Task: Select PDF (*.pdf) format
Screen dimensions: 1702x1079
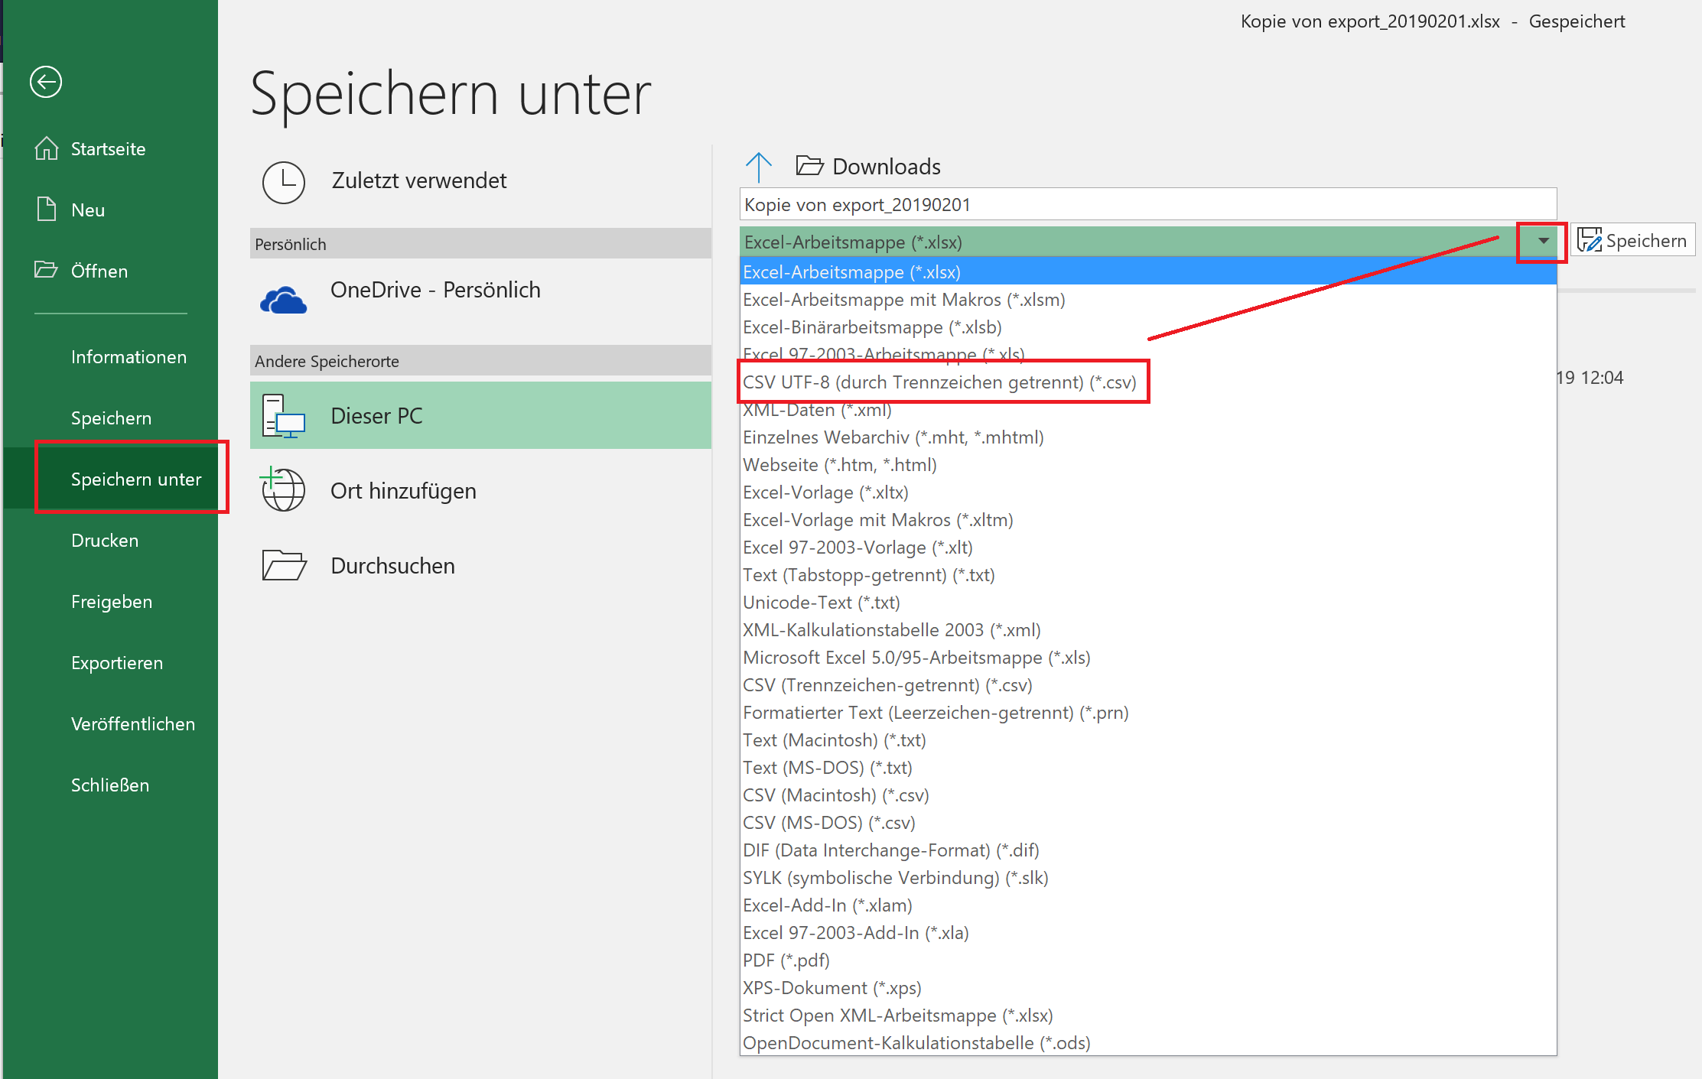Action: pos(1147,960)
